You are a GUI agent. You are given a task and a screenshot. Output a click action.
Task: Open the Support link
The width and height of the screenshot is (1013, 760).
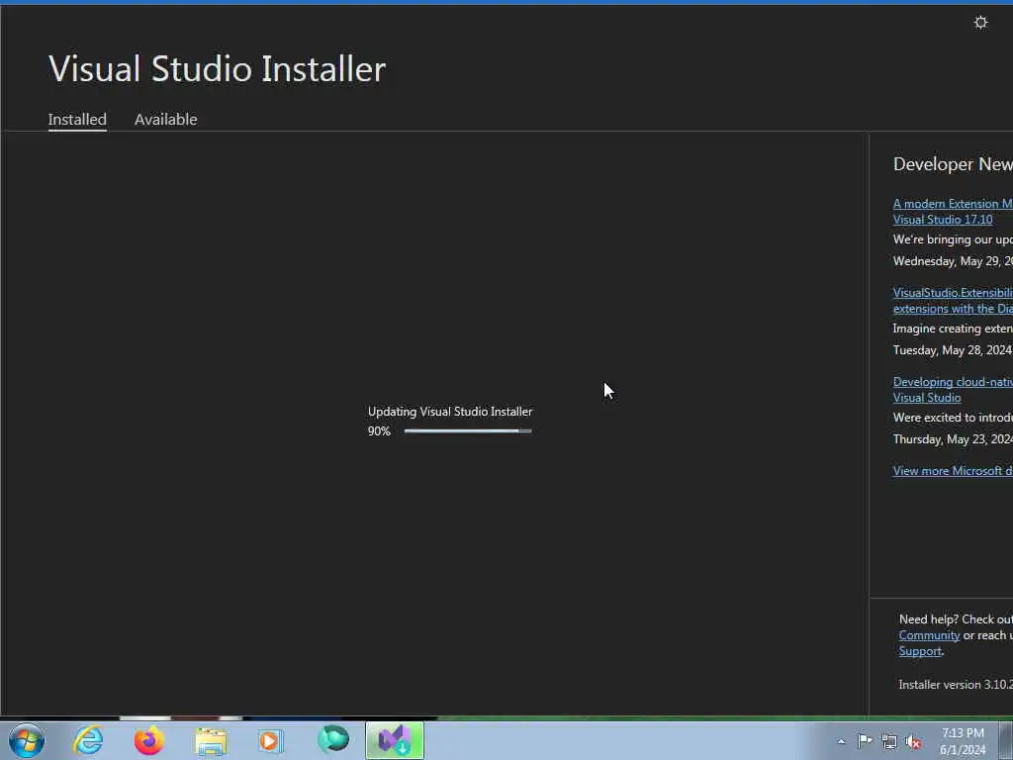click(x=920, y=651)
